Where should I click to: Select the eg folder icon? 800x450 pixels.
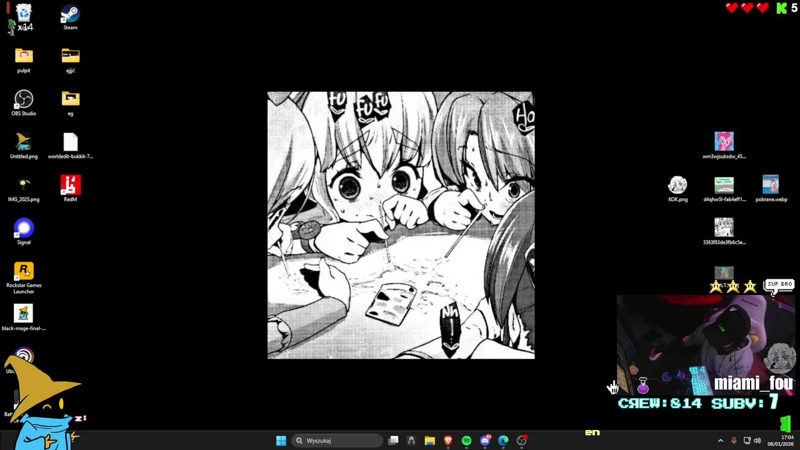pyautogui.click(x=70, y=104)
